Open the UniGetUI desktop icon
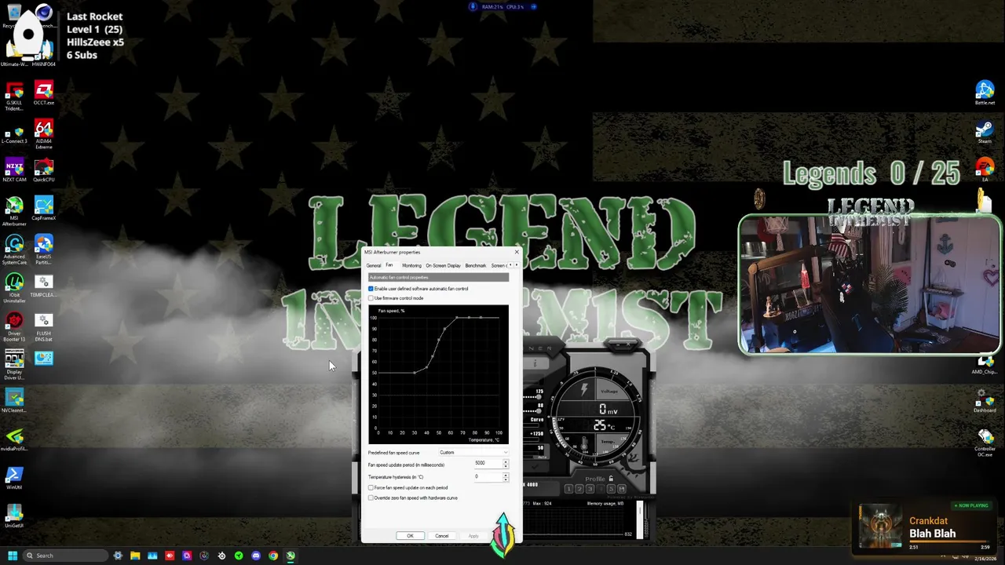 14,516
